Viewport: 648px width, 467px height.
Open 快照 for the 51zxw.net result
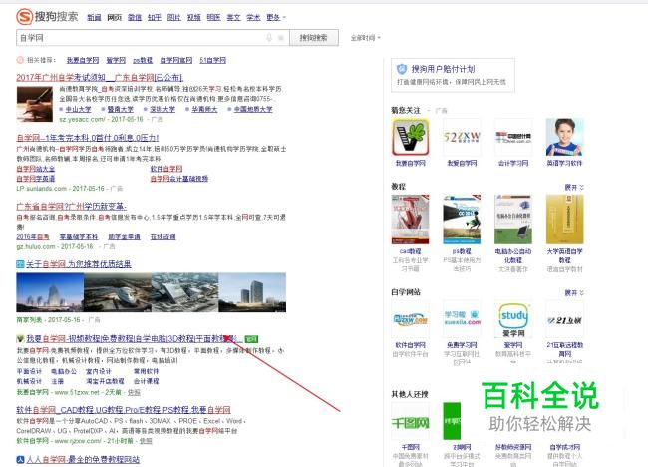point(134,392)
